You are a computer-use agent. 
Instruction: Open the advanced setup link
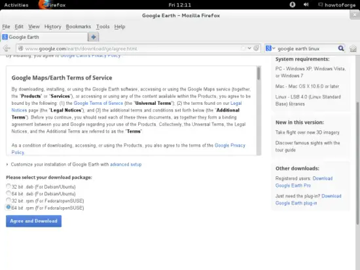[x=126, y=164]
